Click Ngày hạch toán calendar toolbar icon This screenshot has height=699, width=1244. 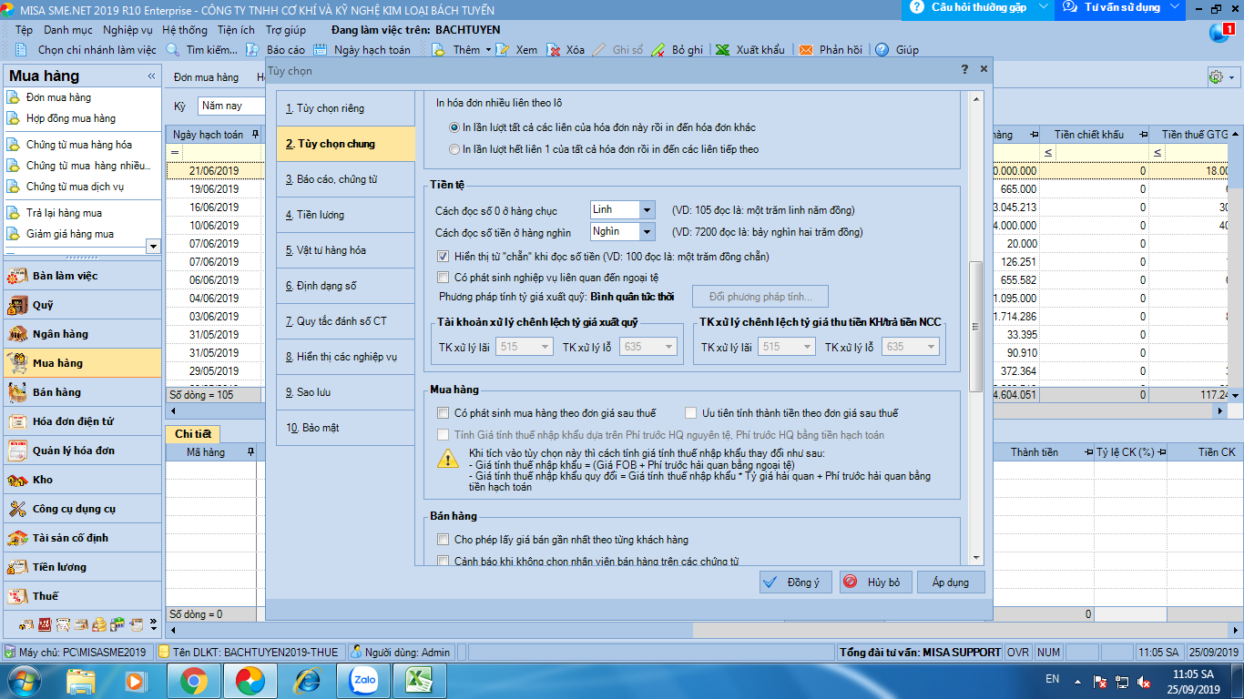pos(321,50)
